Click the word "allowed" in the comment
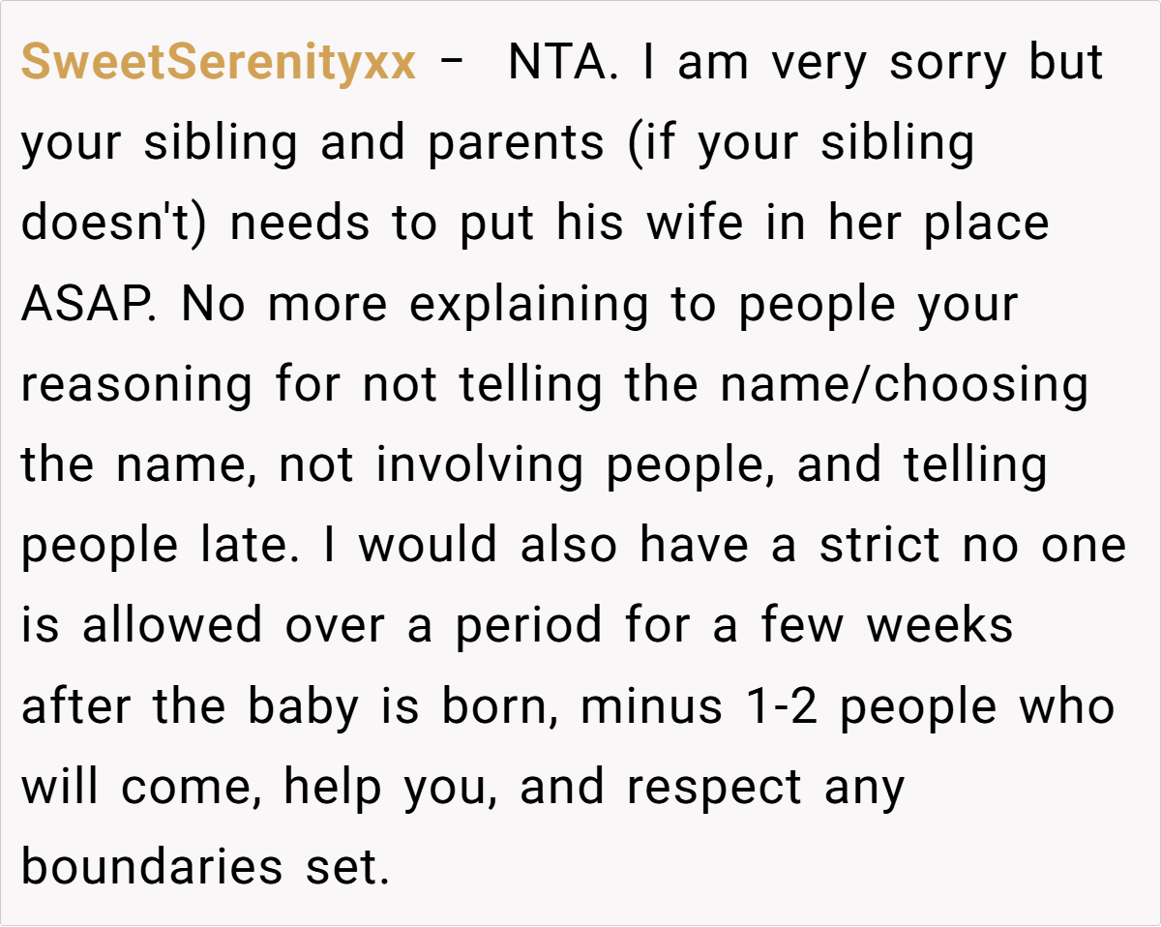 [x=172, y=625]
